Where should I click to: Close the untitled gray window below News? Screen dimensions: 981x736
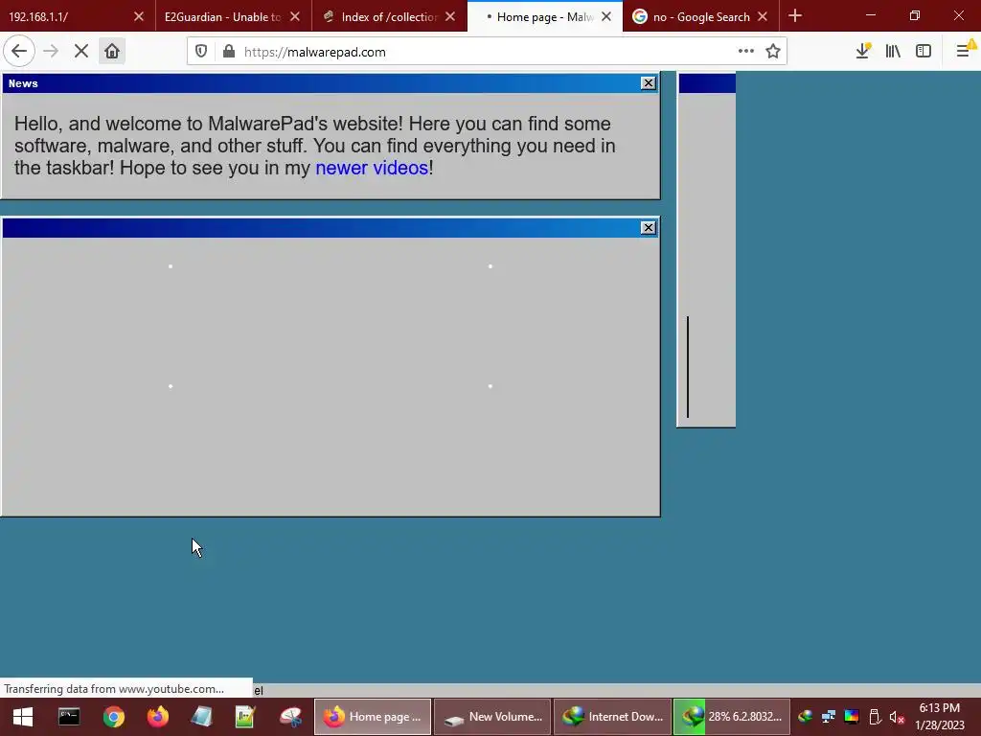click(x=649, y=228)
